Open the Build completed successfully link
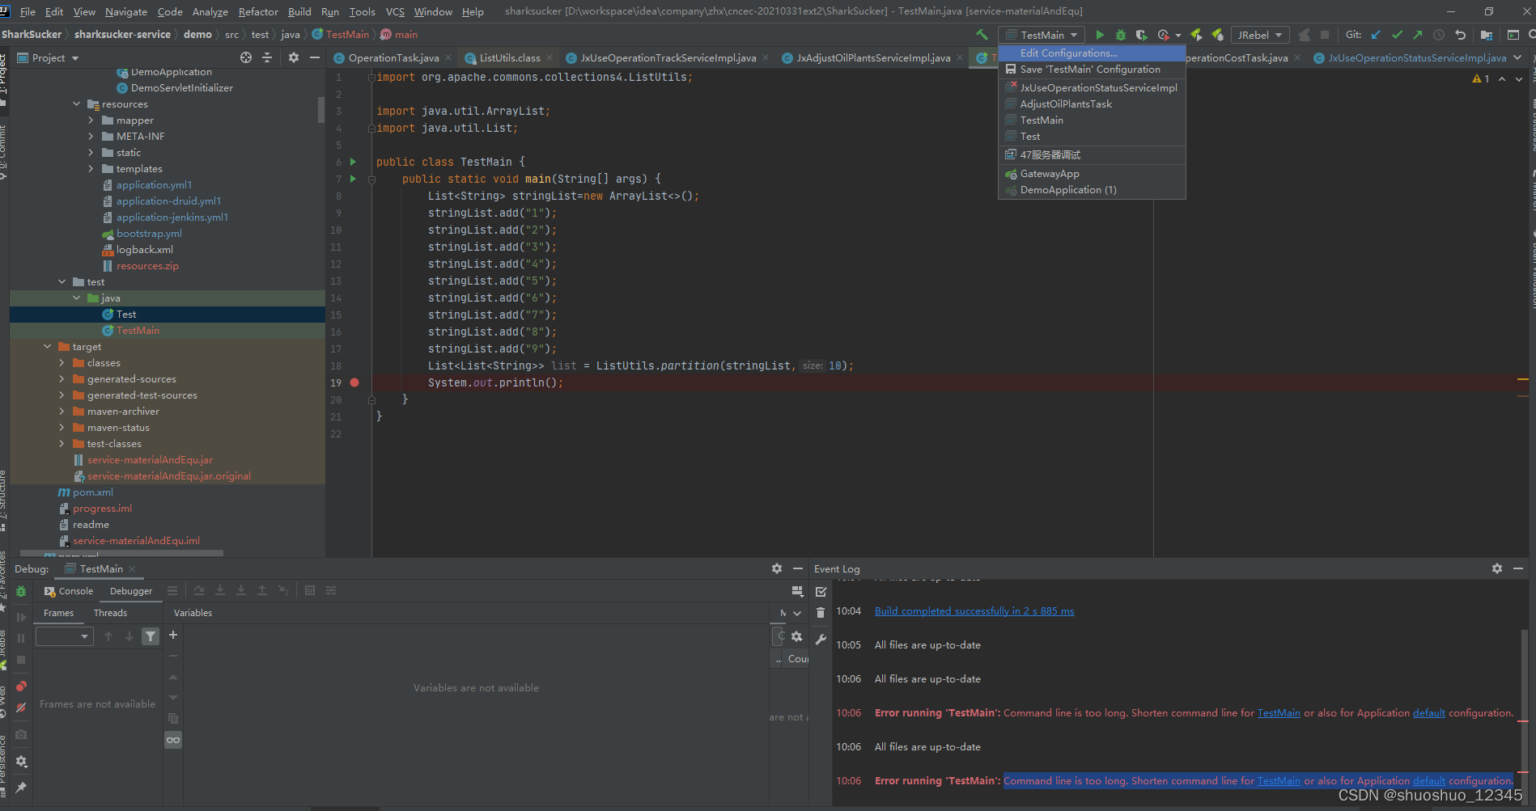Image resolution: width=1536 pixels, height=811 pixels. click(974, 610)
